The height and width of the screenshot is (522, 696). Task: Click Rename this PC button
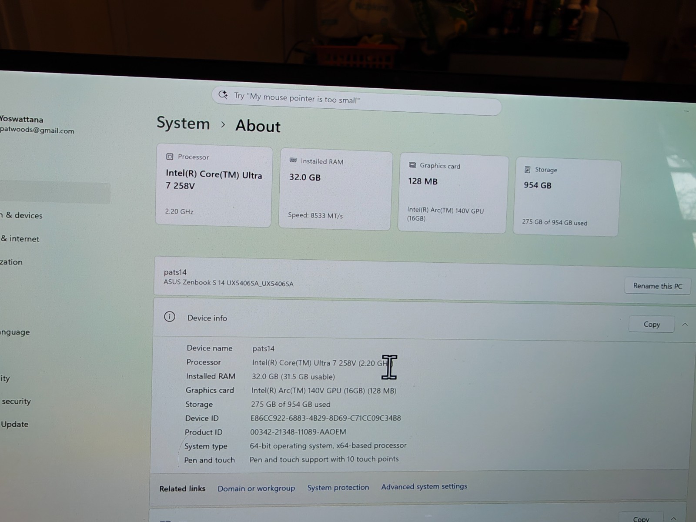click(657, 286)
